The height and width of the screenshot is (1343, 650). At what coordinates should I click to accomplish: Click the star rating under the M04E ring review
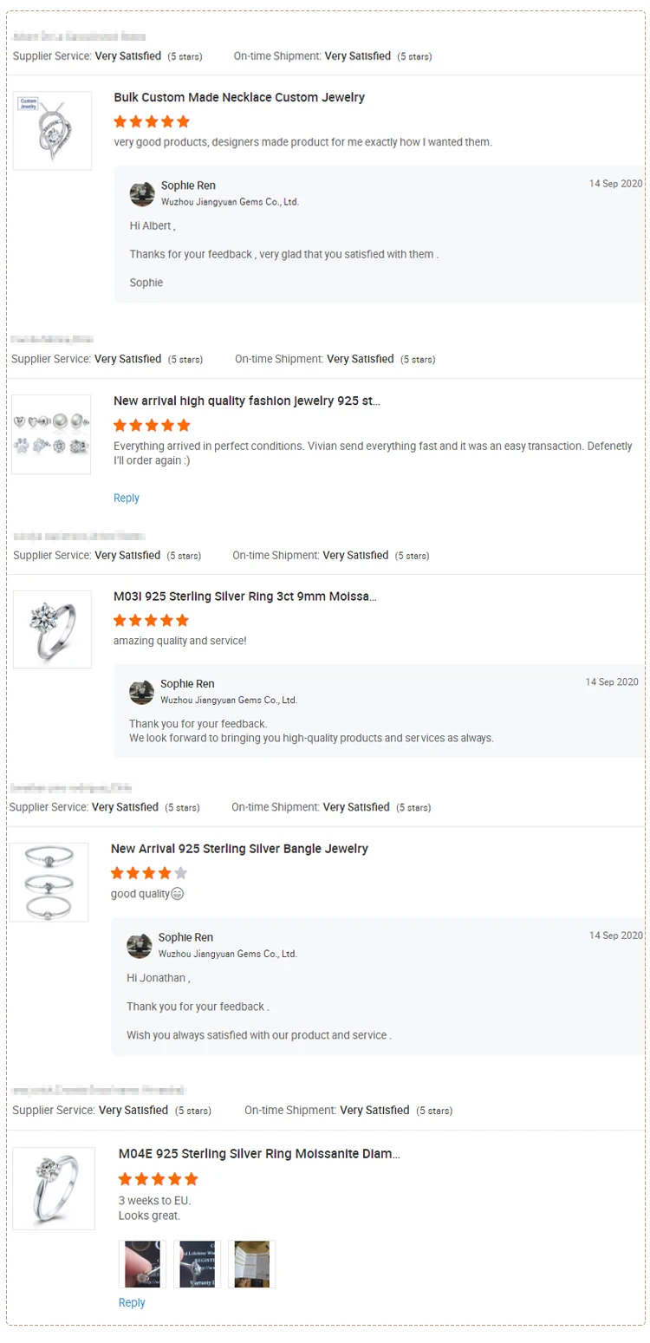pyautogui.click(x=158, y=1179)
